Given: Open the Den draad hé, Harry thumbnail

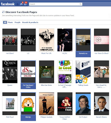Looking at the screenshot, I should pyautogui.click(x=101, y=72).
